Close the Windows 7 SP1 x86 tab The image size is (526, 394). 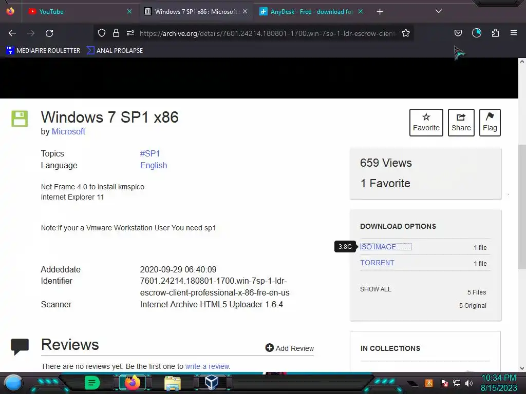[245, 11]
